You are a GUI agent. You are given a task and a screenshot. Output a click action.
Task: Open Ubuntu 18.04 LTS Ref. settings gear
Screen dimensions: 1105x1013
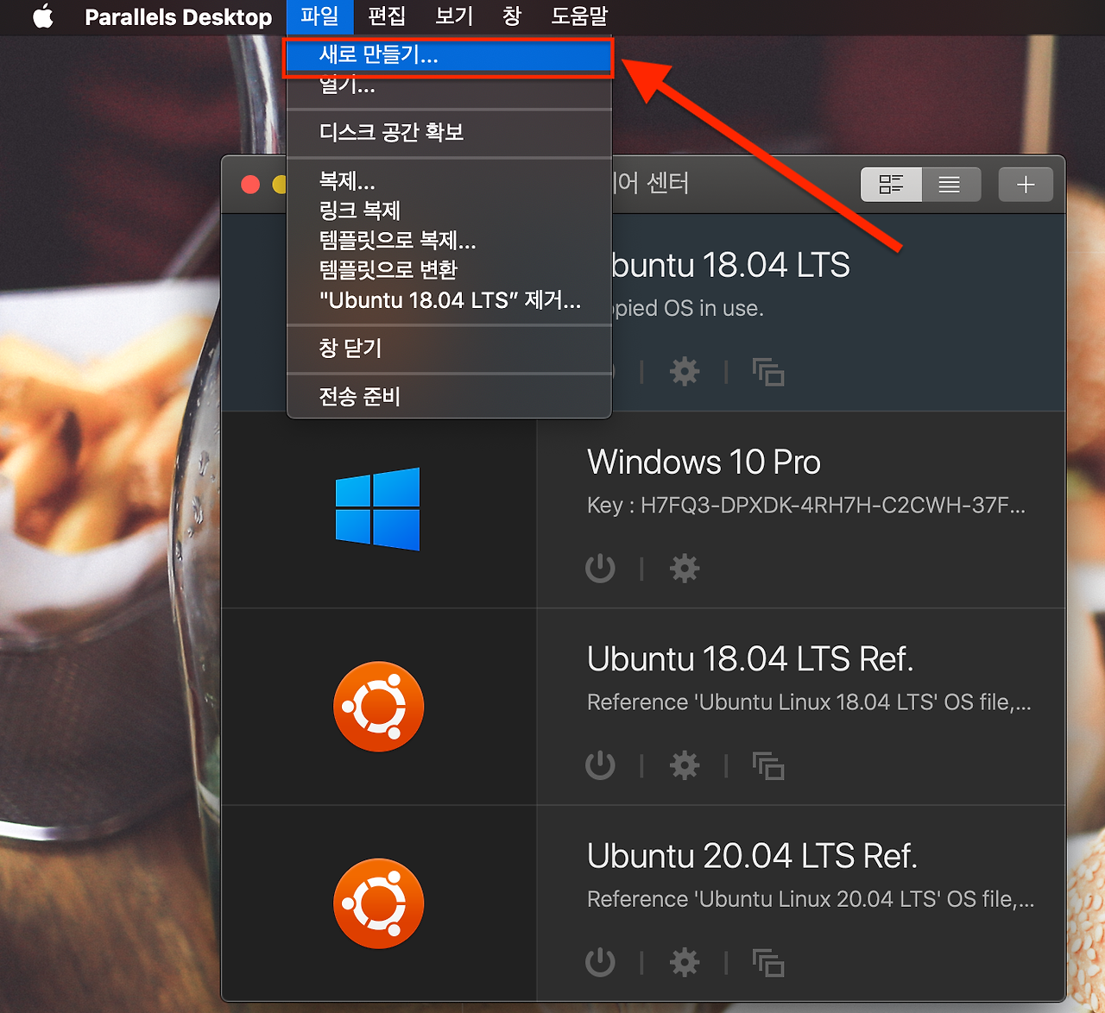[x=685, y=765]
